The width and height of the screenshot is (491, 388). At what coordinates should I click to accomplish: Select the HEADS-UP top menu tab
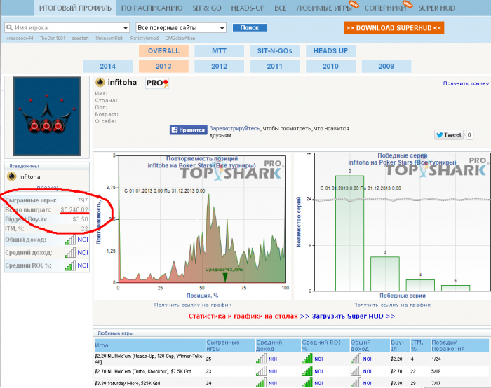[248, 8]
